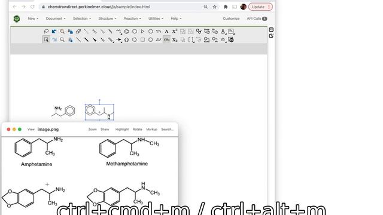
Task: Click the Amphetamine label in image
Action: pyautogui.click(x=37, y=164)
